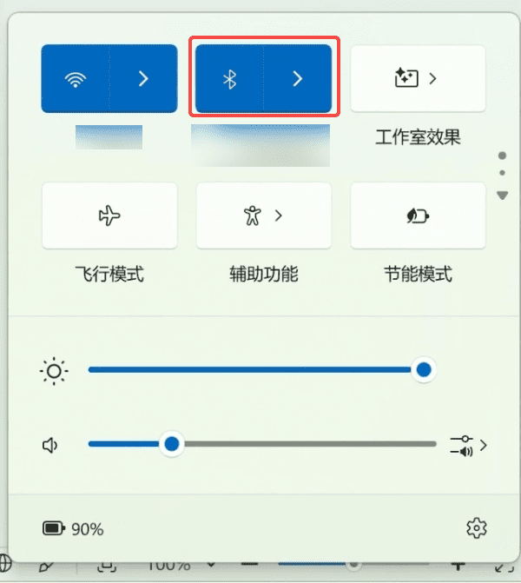Expand sound output chevron arrow
The height and width of the screenshot is (583, 521).
pos(483,446)
